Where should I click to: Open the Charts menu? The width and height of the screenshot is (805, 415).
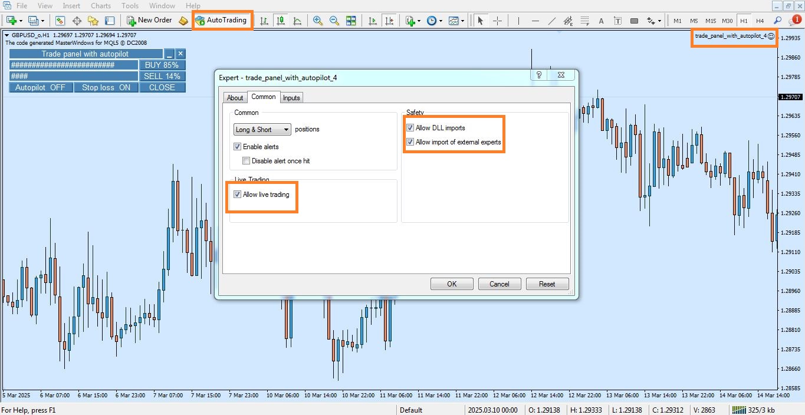coord(100,5)
